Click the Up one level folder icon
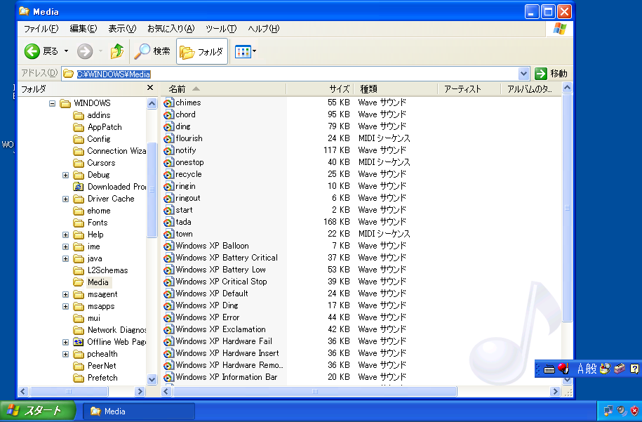 [116, 51]
